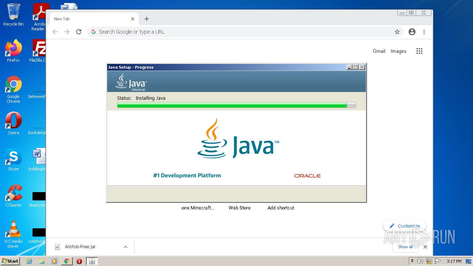
Task: Open the network tray icon
Action: pos(429,261)
